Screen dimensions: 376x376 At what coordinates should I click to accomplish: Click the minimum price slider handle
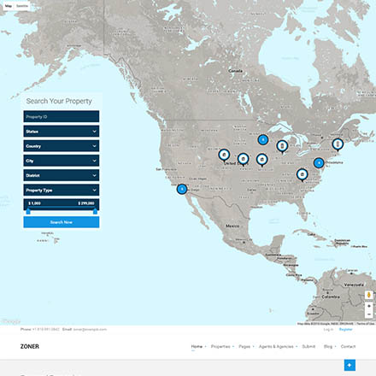click(x=28, y=211)
